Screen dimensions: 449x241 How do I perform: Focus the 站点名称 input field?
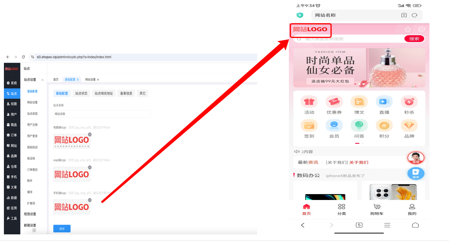[x=102, y=114]
